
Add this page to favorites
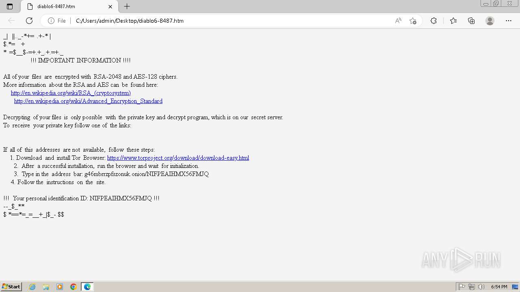(413, 21)
